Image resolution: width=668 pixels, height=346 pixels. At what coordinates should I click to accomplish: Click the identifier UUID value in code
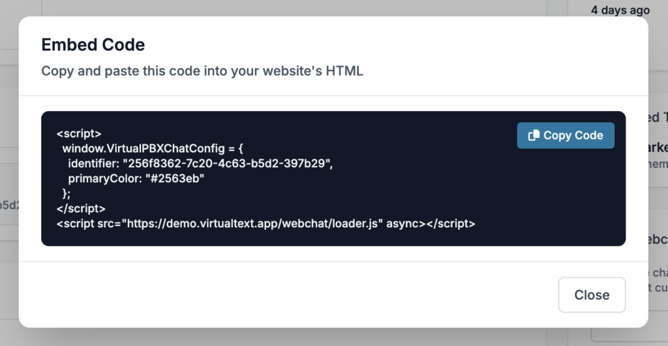[x=228, y=164]
